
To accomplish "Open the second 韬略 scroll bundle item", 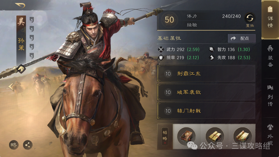I will pos(215,136).
